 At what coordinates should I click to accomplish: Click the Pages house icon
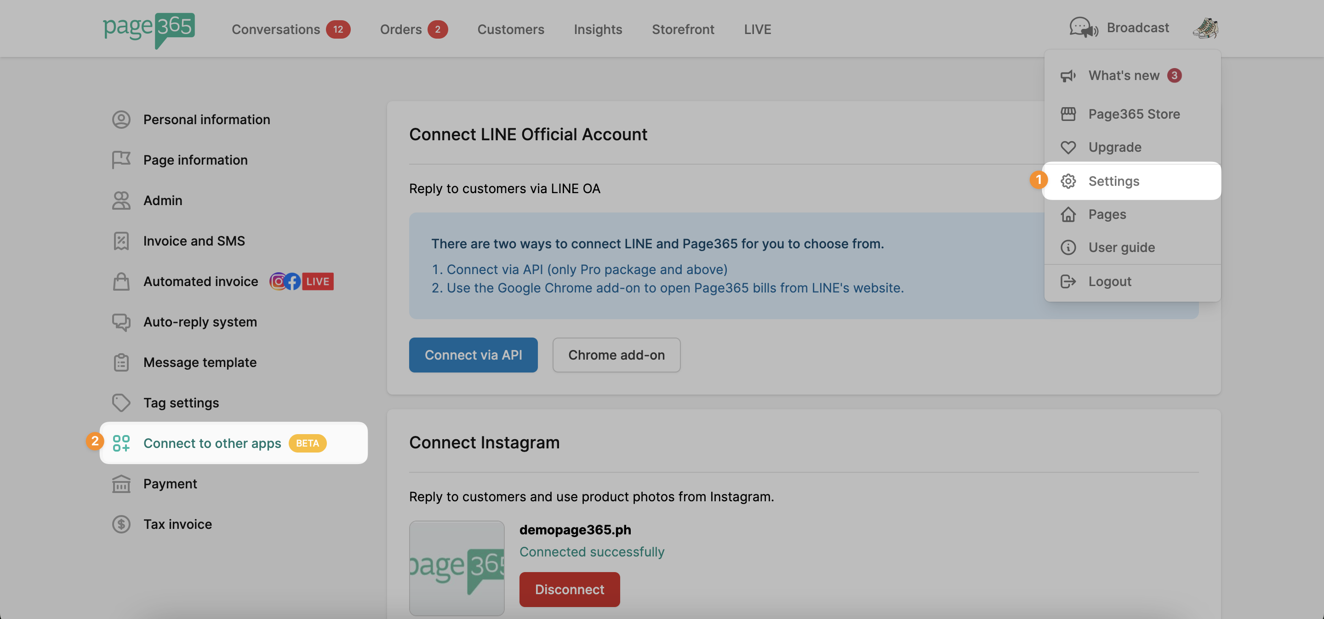tap(1068, 214)
